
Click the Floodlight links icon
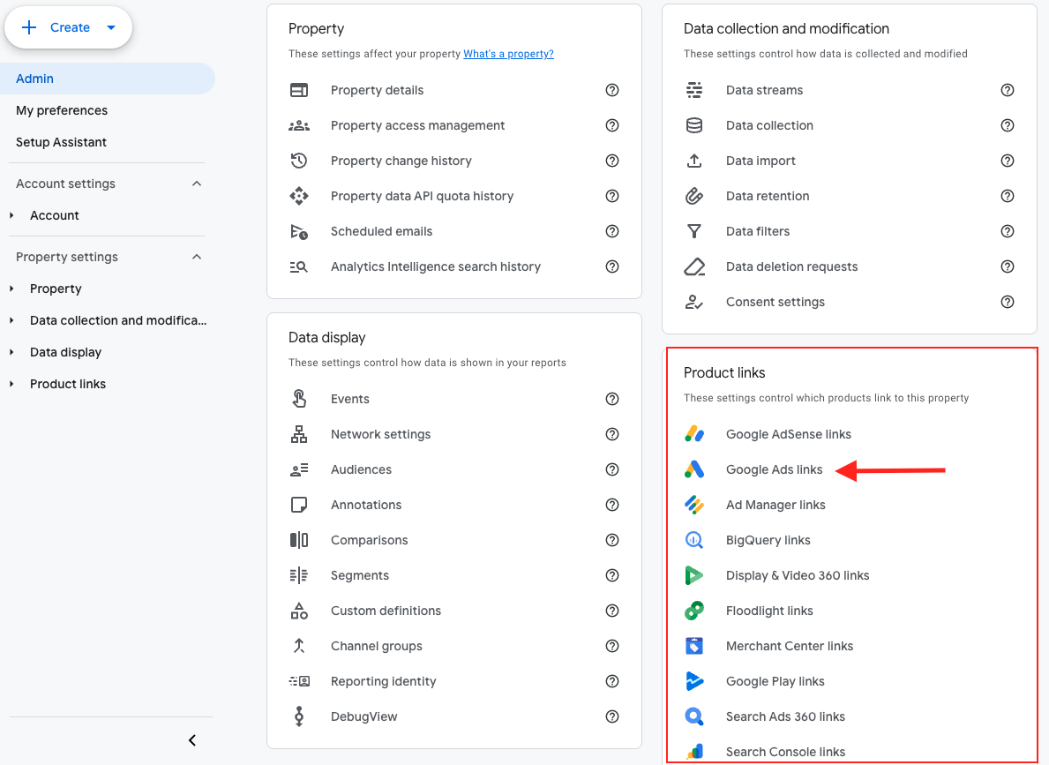click(694, 611)
